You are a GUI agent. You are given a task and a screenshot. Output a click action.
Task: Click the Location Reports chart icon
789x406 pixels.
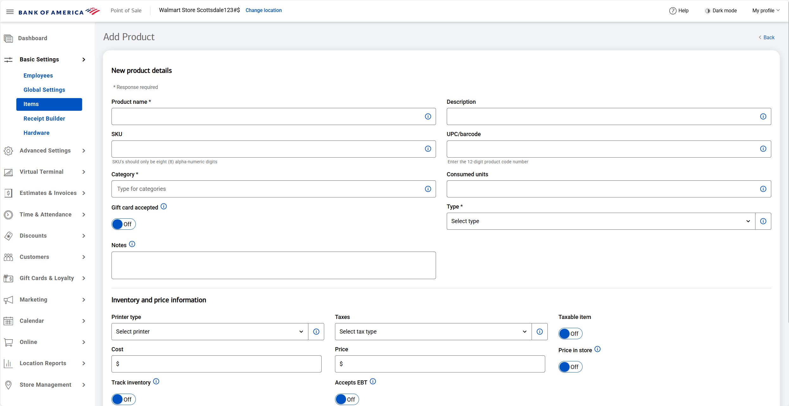9,363
